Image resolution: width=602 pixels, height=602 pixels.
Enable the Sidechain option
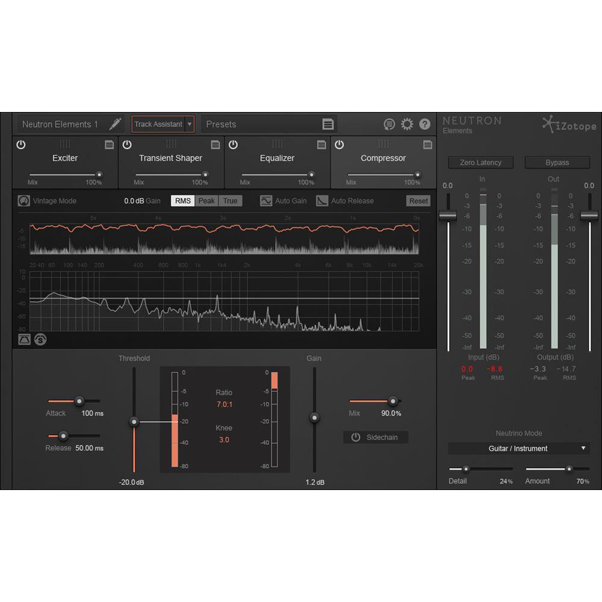click(375, 437)
